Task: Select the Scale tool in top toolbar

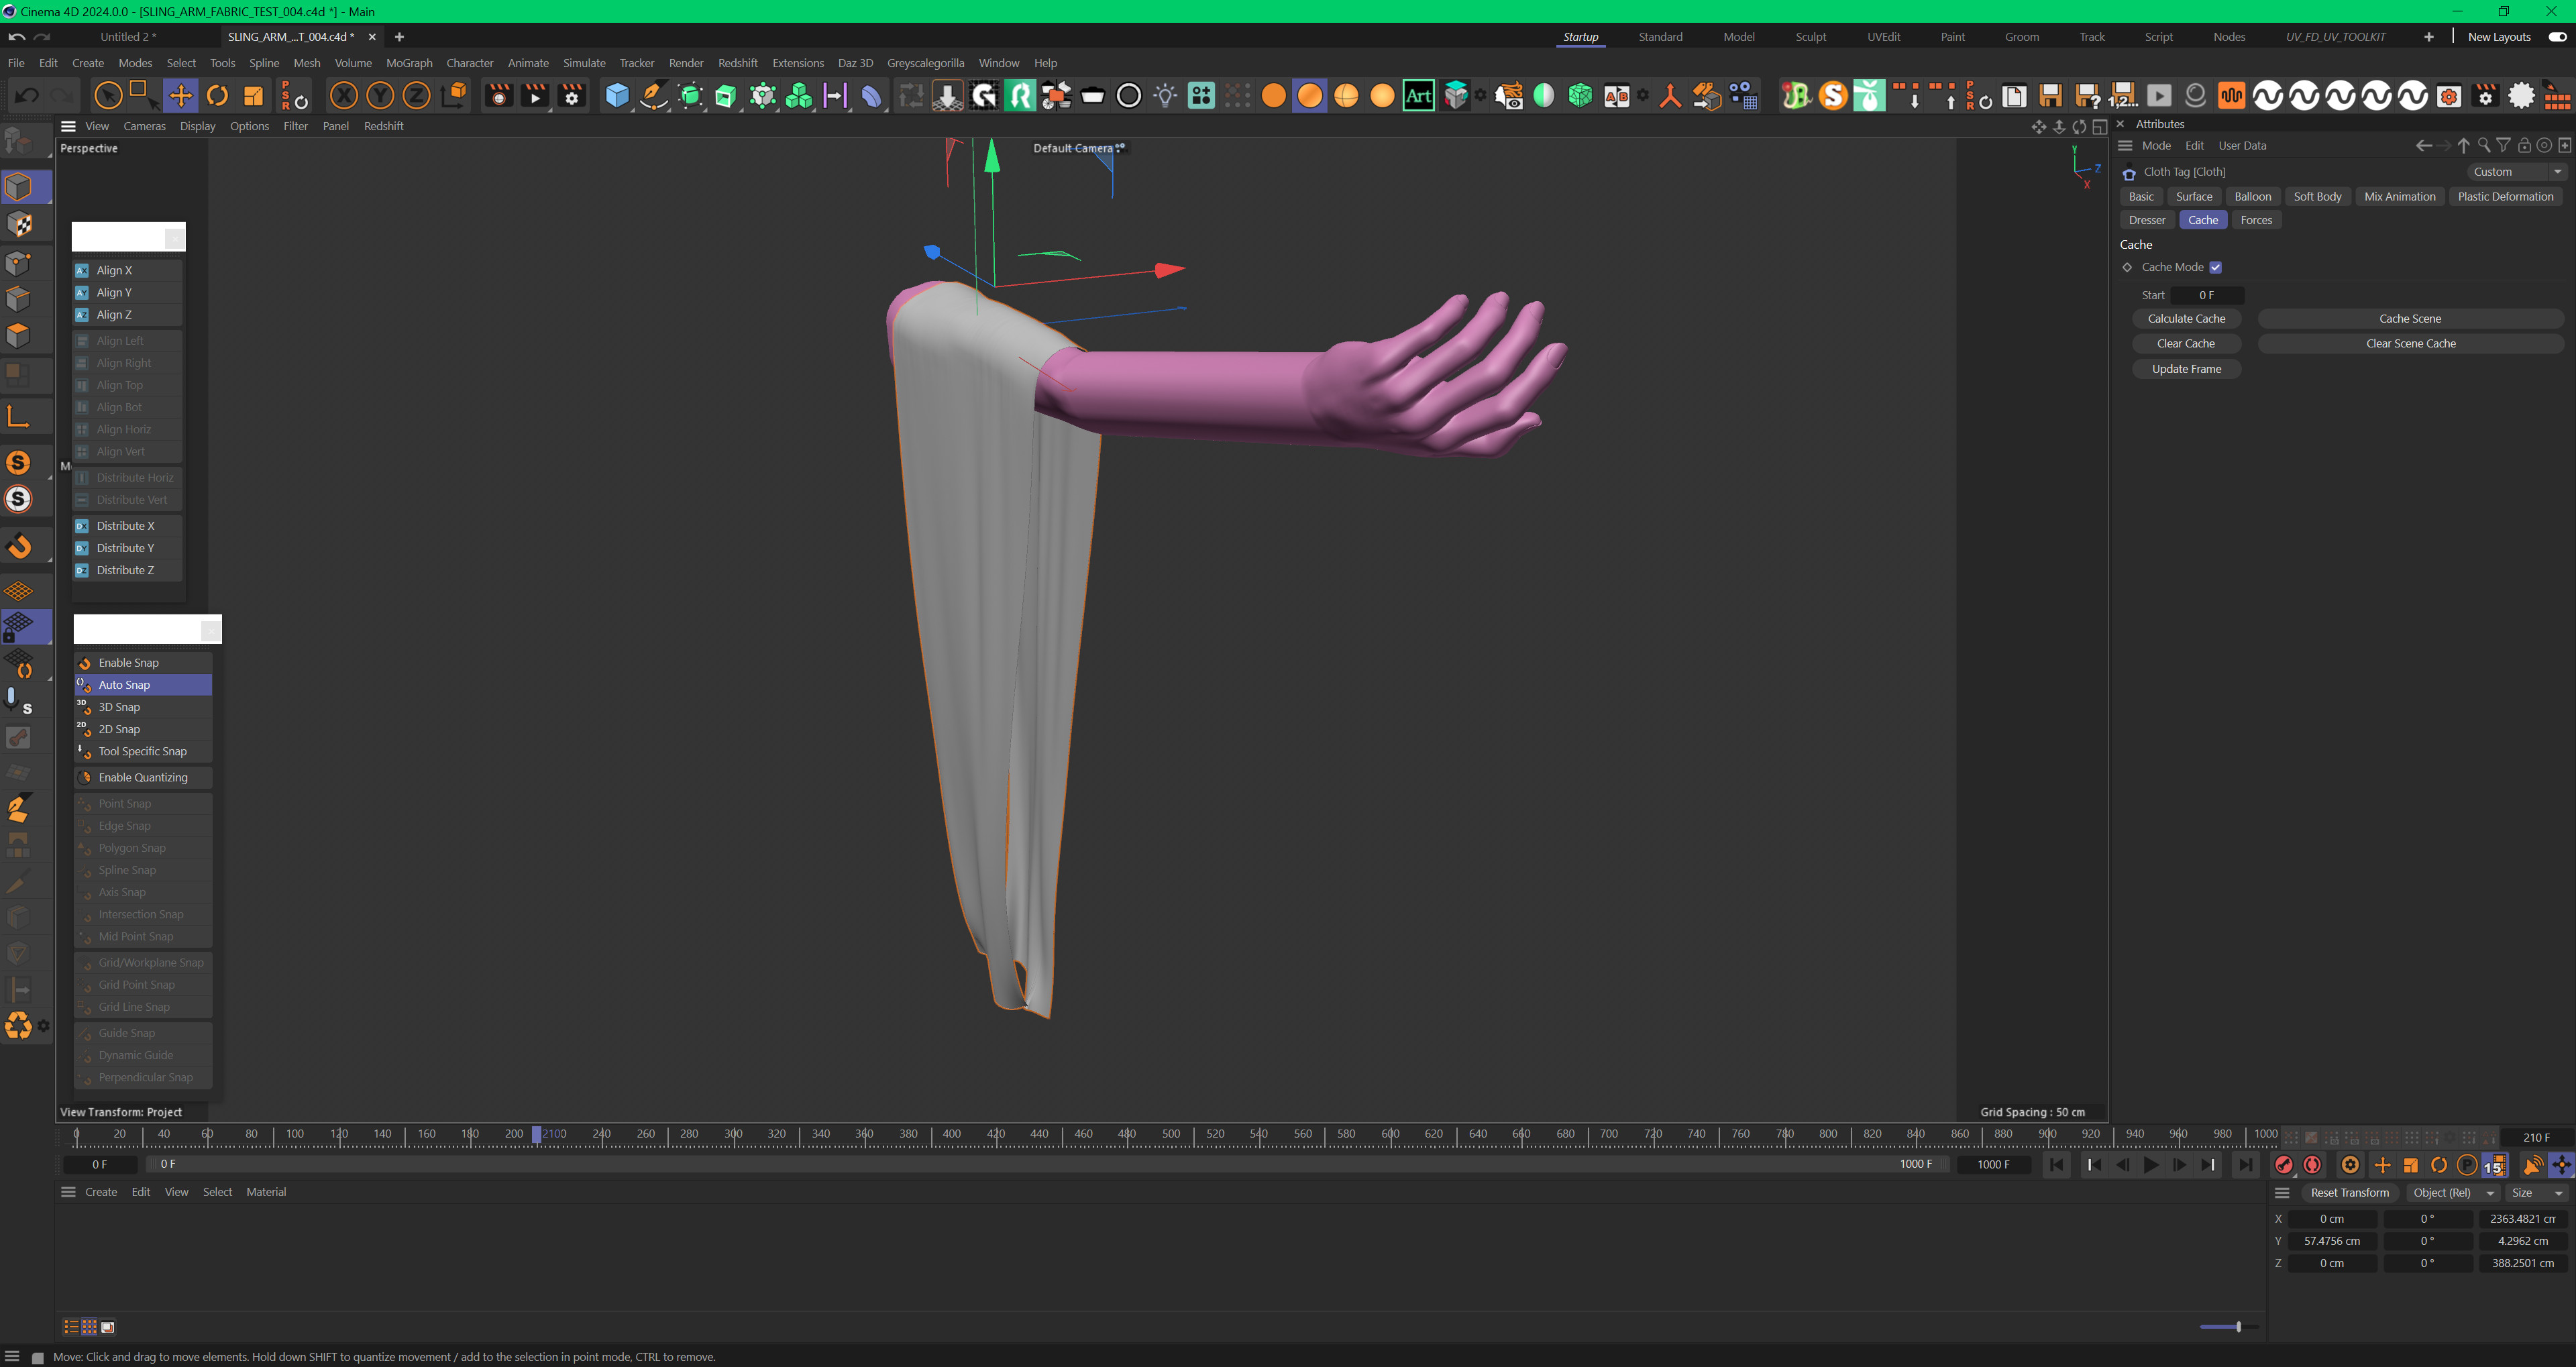Action: point(253,96)
